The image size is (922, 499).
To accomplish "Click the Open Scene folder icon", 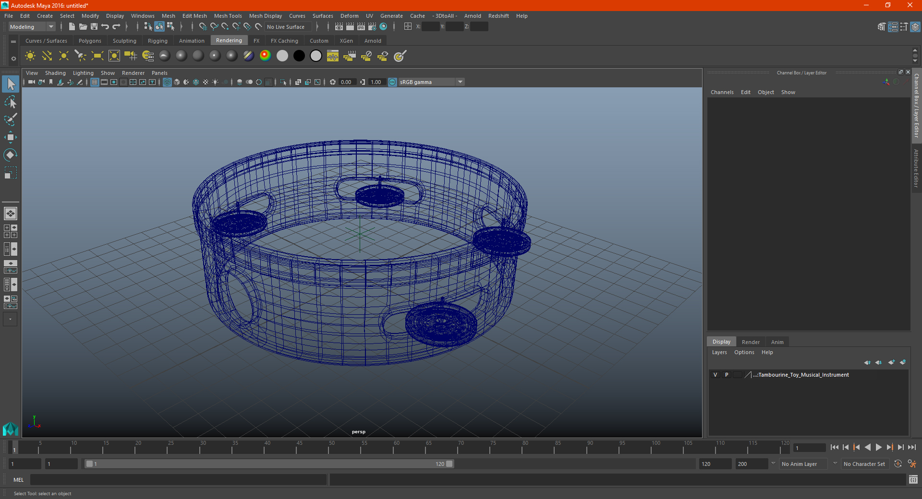I will click(x=83, y=27).
